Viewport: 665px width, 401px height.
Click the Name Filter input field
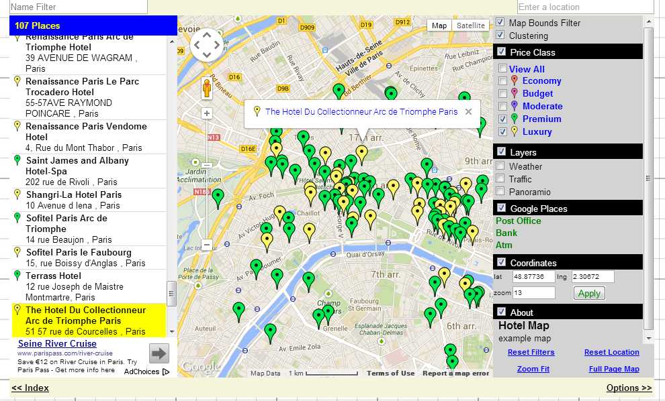click(79, 7)
